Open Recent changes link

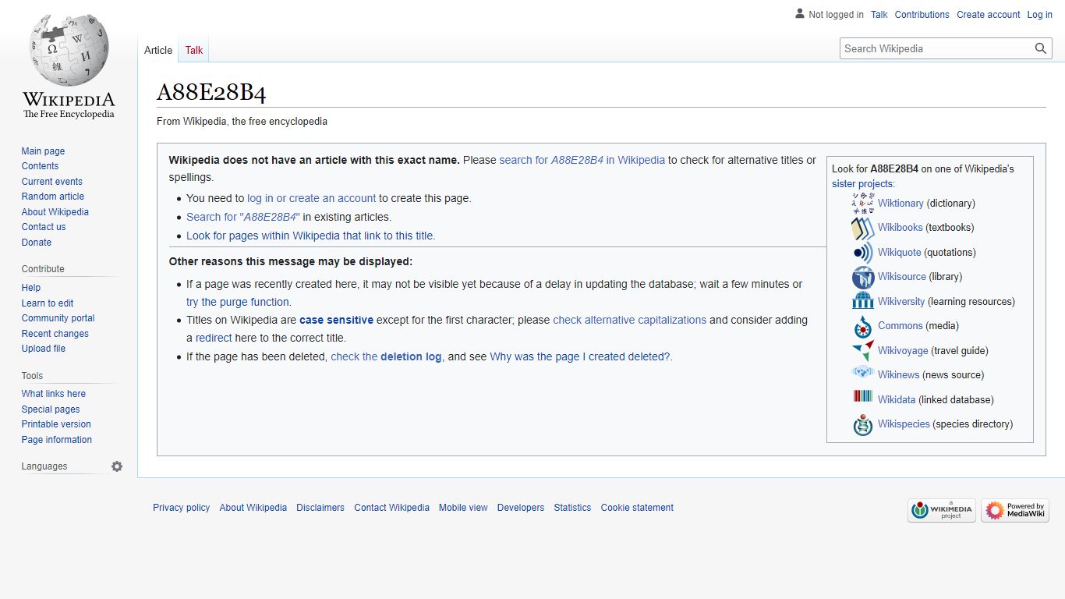pyautogui.click(x=55, y=334)
